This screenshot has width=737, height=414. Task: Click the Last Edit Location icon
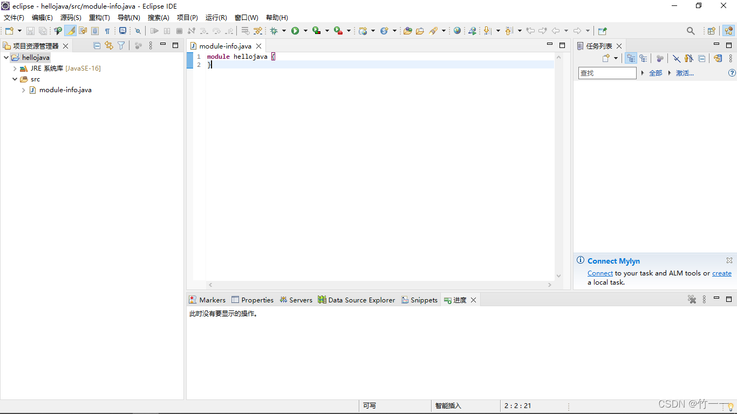pos(530,31)
